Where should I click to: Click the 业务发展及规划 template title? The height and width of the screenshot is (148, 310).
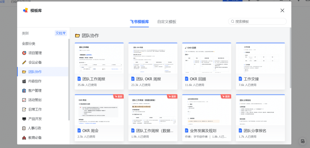[203, 131]
